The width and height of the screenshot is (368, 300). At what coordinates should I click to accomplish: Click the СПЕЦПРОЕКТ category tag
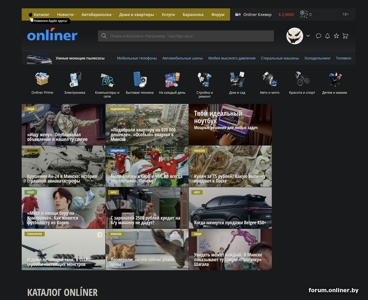pyautogui.click(x=118, y=151)
